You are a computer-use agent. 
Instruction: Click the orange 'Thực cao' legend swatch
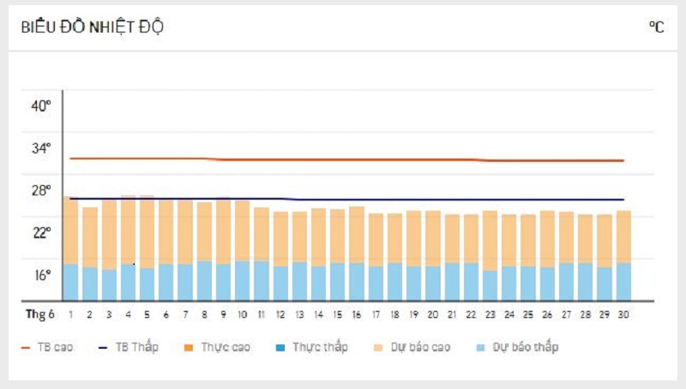point(189,348)
